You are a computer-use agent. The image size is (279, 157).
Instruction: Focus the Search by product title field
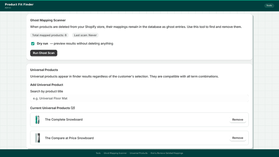click(139, 98)
